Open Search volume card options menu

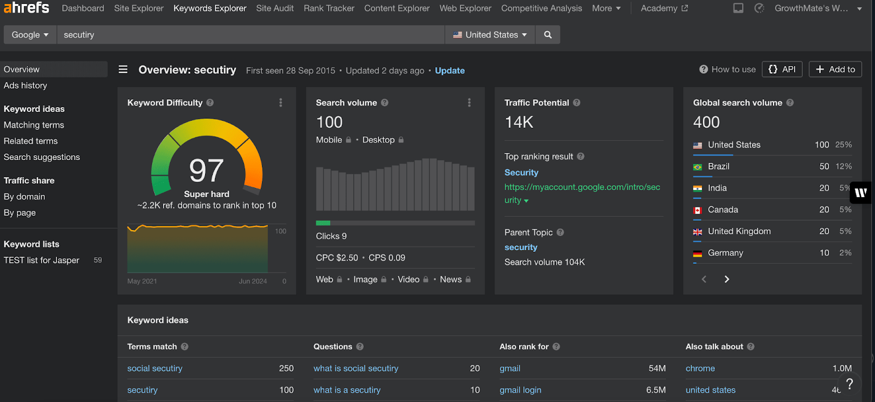click(x=469, y=103)
